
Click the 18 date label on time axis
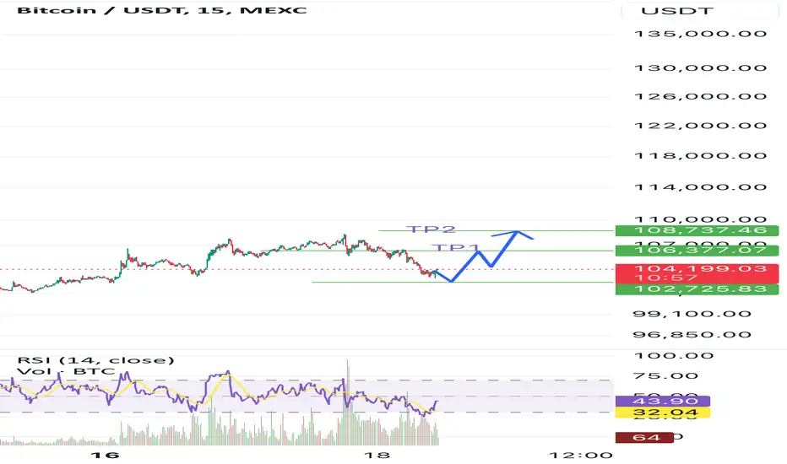[377, 455]
